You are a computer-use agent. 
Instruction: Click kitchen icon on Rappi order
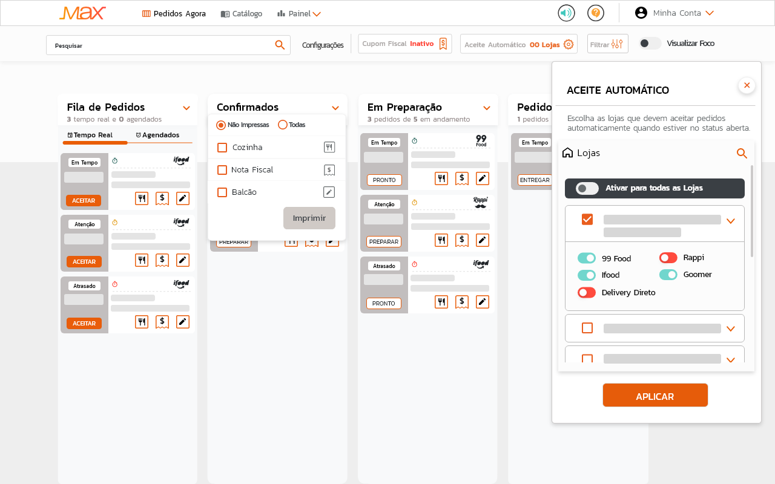[x=441, y=240]
